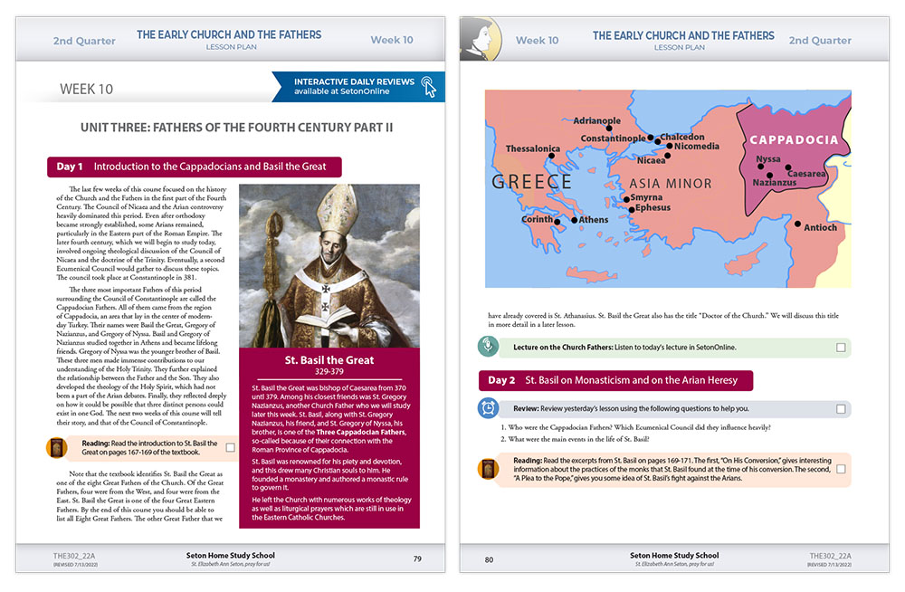The width and height of the screenshot is (905, 592).
Task: Select the Day 1 Introduction to the Cappadocians heading
Action: (195, 167)
